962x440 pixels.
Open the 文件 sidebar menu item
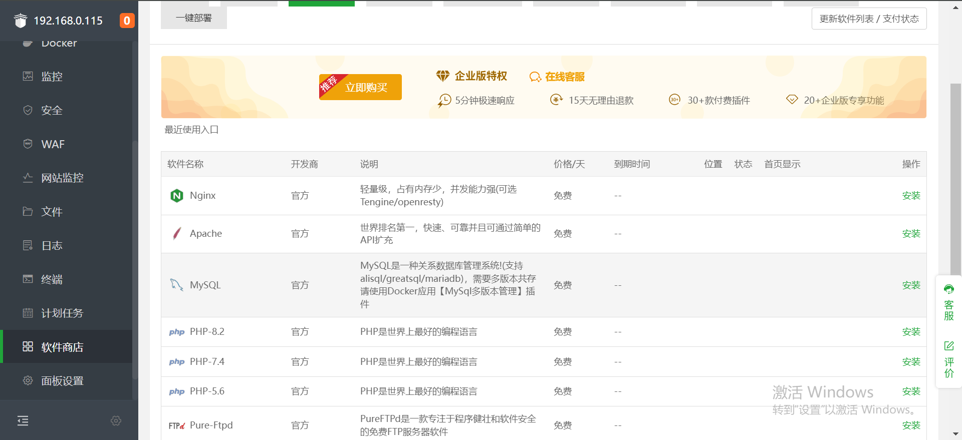pyautogui.click(x=66, y=211)
